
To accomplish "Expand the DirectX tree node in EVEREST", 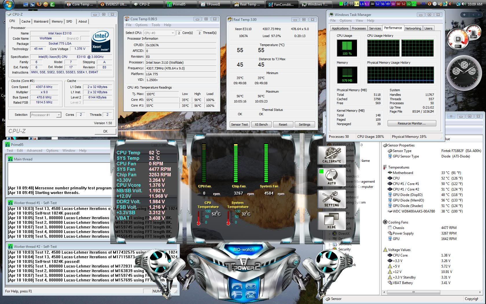I will point(329,234).
